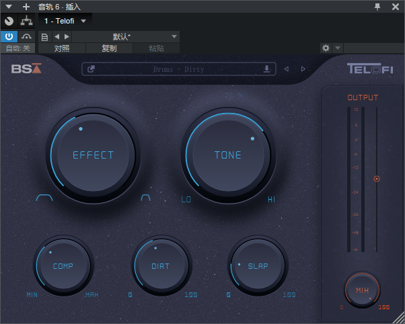
Task: Select next Telofi preset triangle
Action: click(x=303, y=69)
